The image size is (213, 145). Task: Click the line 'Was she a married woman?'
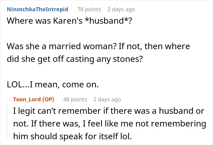click(62, 46)
